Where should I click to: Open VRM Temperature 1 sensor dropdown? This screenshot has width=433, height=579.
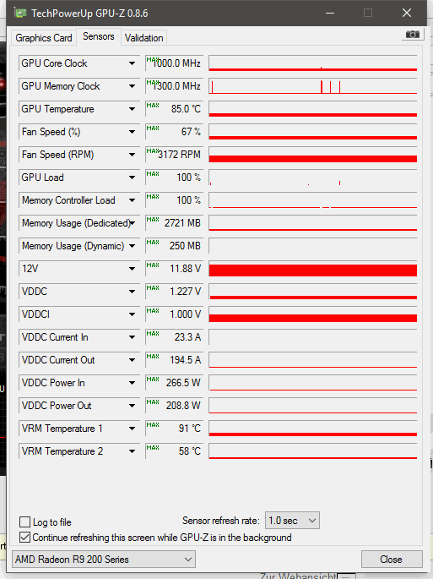click(132, 429)
